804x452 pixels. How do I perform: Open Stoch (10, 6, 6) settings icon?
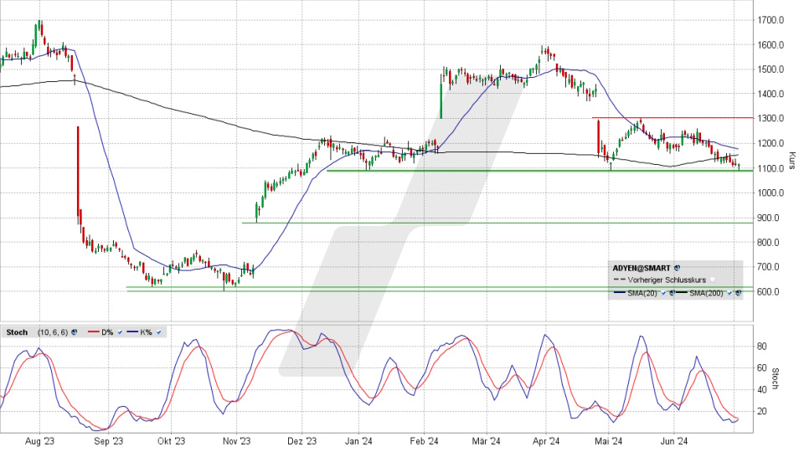tap(75, 332)
